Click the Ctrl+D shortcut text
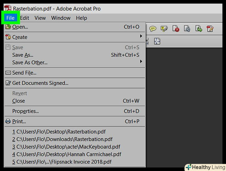The width and height of the screenshot is (226, 171). tap(131, 111)
